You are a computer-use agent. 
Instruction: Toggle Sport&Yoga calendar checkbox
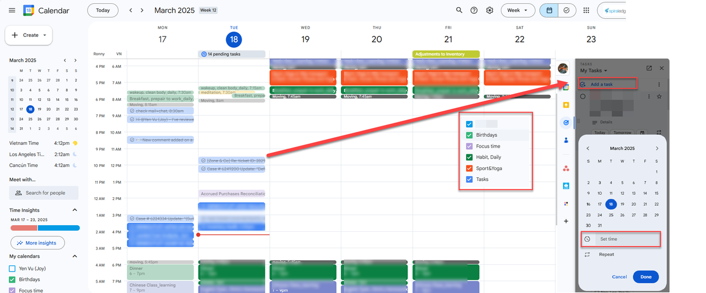pyautogui.click(x=469, y=168)
